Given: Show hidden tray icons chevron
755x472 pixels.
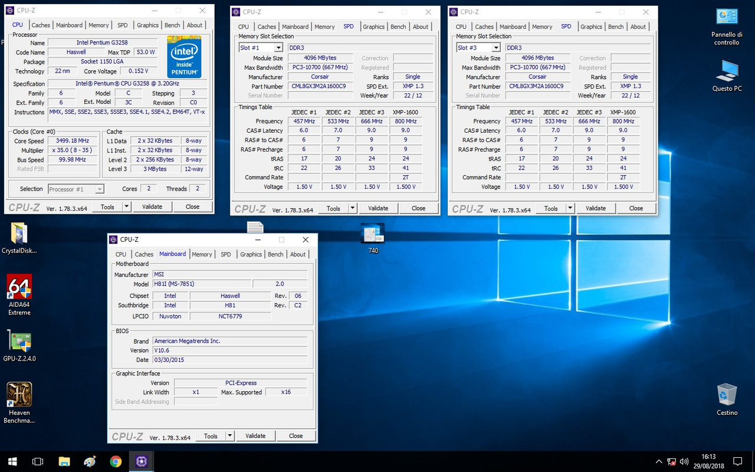Looking at the screenshot, I should (659, 461).
